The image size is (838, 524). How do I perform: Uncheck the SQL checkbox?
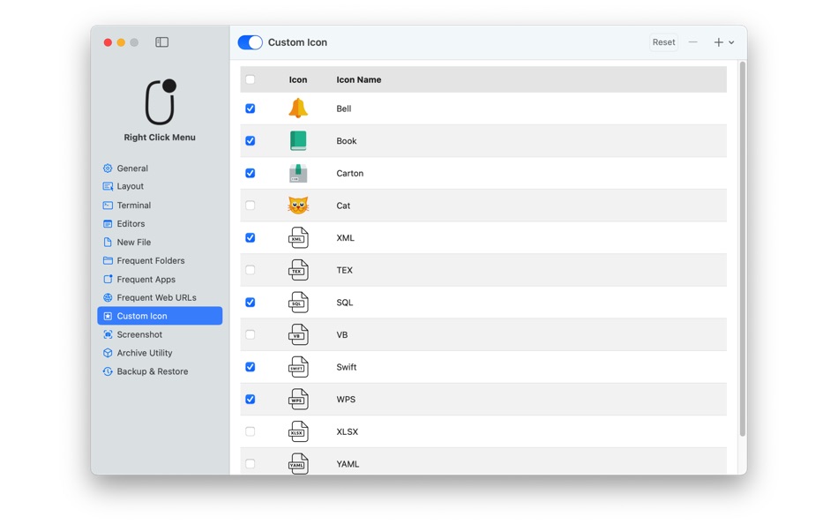[x=251, y=303]
